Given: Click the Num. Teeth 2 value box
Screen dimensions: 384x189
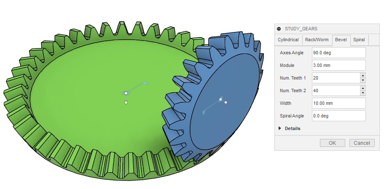Looking at the screenshot, I should 336,91.
